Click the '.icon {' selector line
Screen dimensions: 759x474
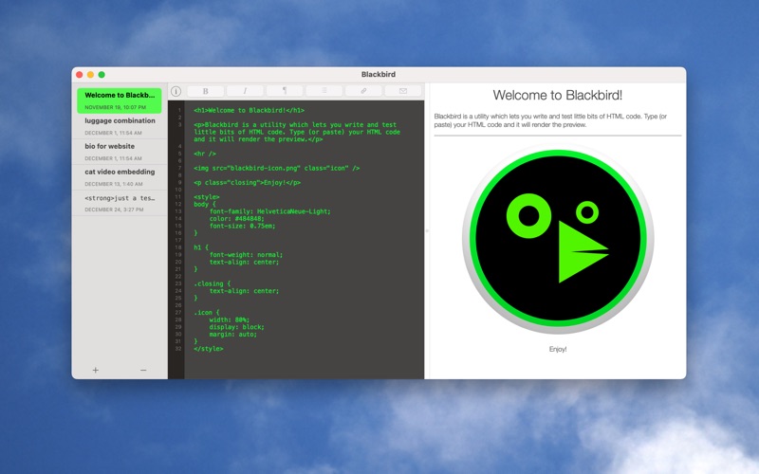(x=207, y=313)
